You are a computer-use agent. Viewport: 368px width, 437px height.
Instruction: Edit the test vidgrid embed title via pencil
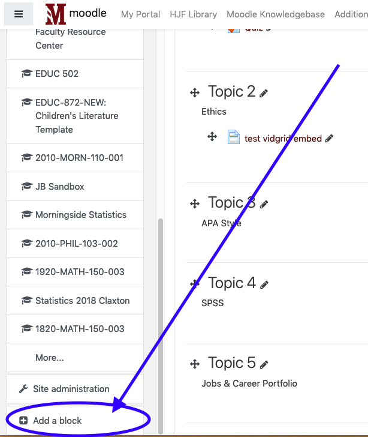(329, 138)
